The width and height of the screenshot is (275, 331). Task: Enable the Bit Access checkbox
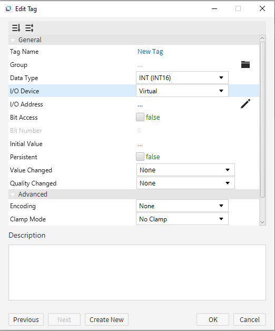click(140, 117)
